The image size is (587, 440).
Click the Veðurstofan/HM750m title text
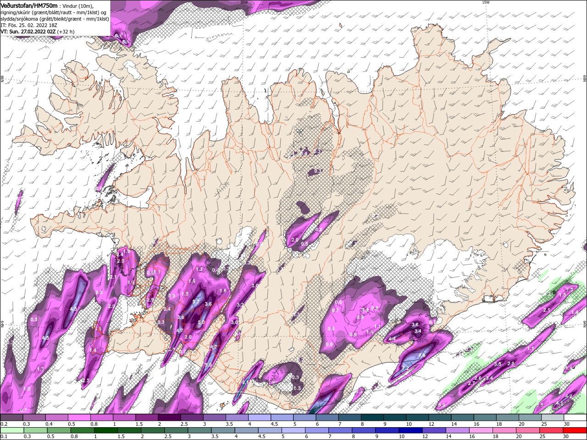coord(29,5)
